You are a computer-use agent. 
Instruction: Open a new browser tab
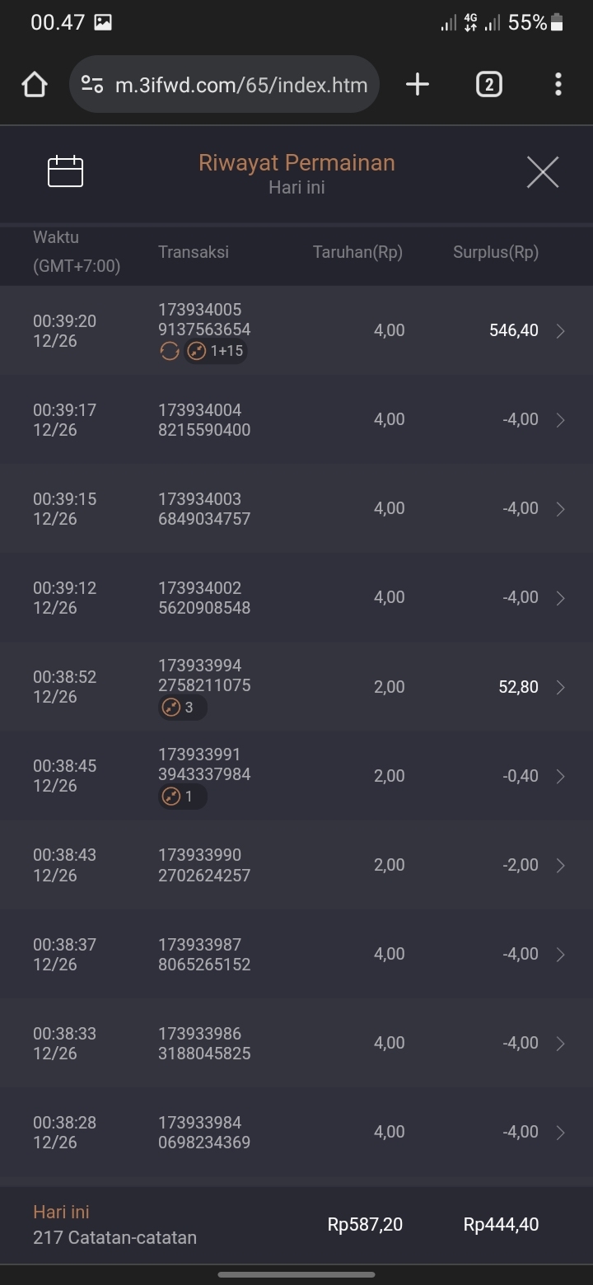coord(418,84)
